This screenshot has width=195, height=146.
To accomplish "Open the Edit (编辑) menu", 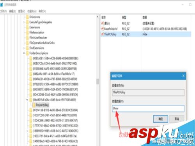I will [x=12, y=11].
